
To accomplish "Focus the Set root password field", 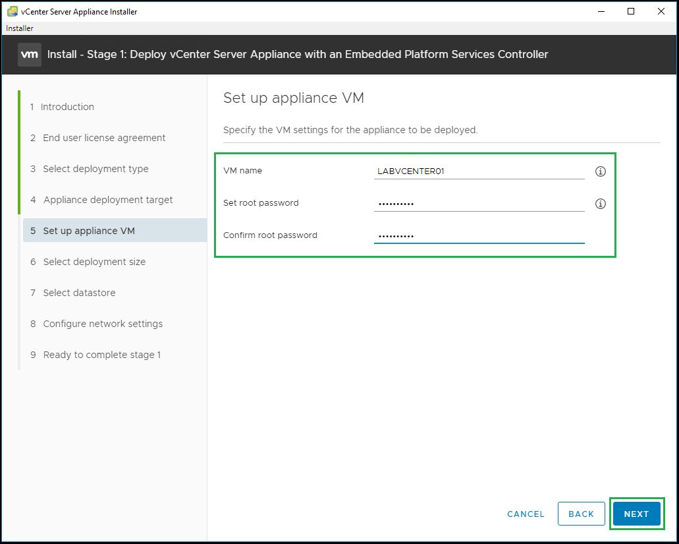I will coord(479,204).
